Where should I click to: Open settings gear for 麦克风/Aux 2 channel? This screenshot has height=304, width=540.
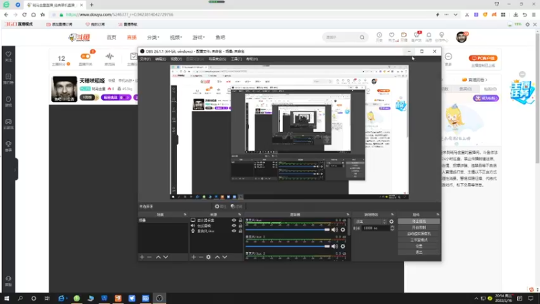[343, 246]
